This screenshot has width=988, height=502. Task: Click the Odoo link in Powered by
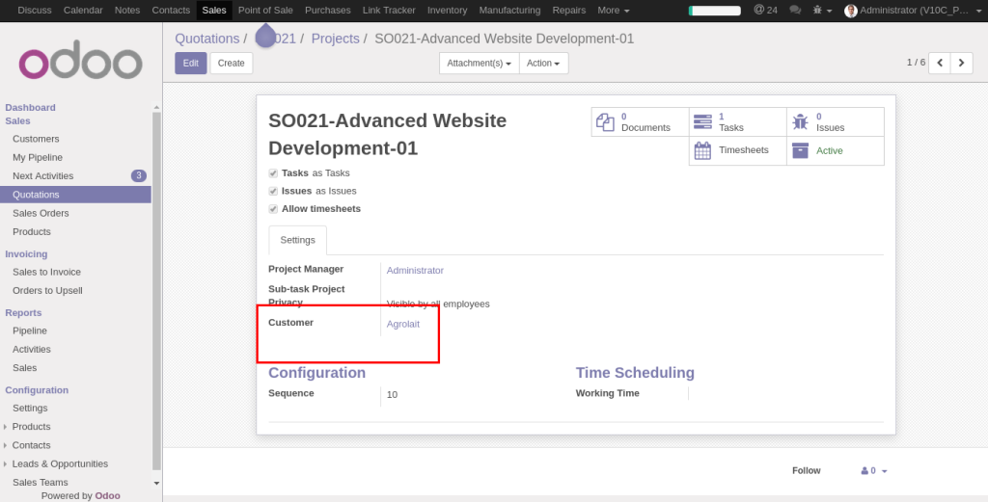click(x=108, y=495)
